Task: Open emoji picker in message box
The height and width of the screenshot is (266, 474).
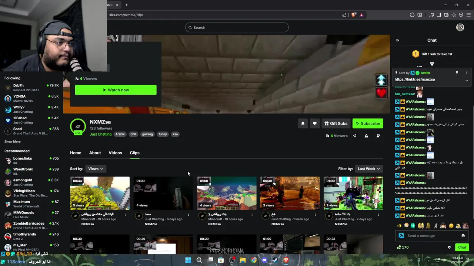Action: pos(463,236)
